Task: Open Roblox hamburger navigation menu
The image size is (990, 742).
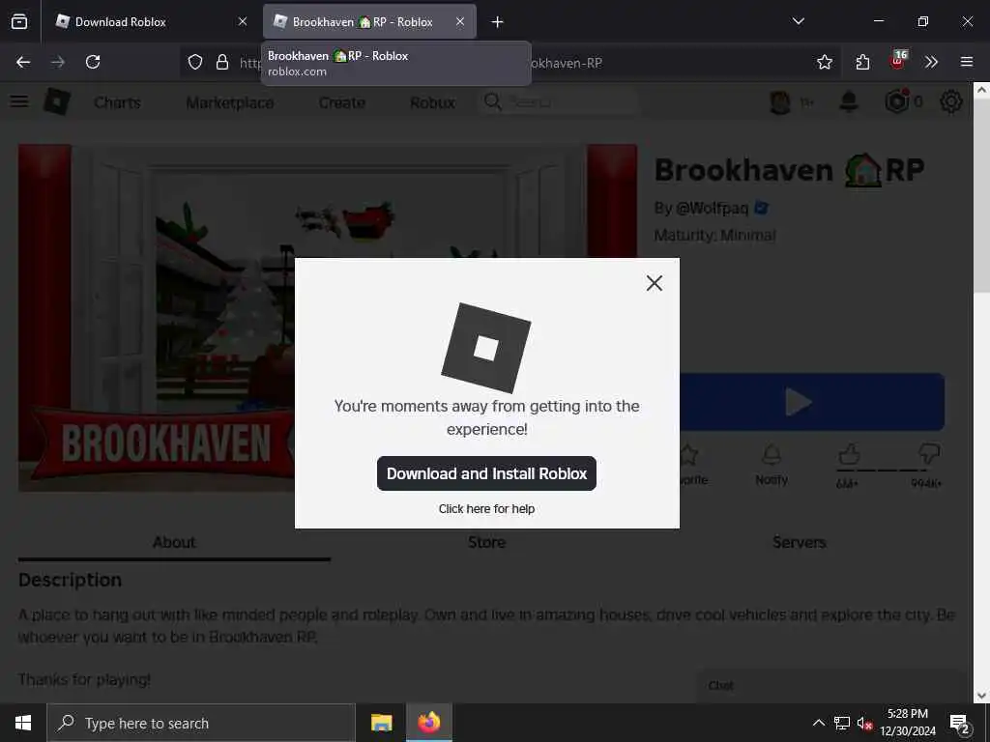Action: coord(19,100)
